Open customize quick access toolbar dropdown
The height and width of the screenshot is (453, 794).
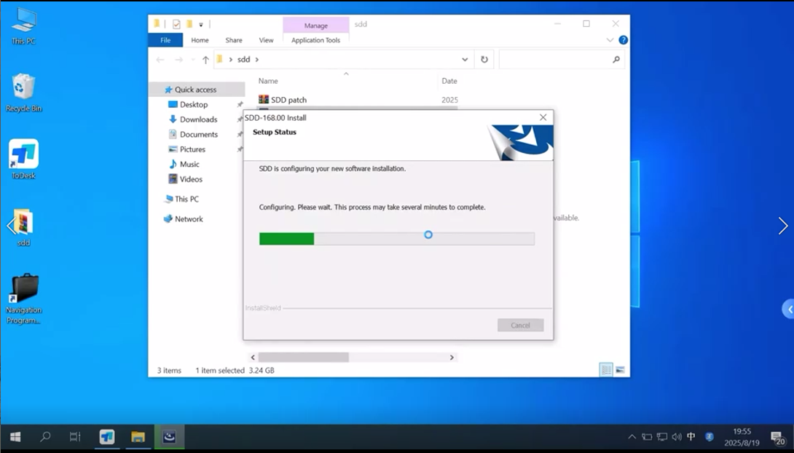coord(201,24)
